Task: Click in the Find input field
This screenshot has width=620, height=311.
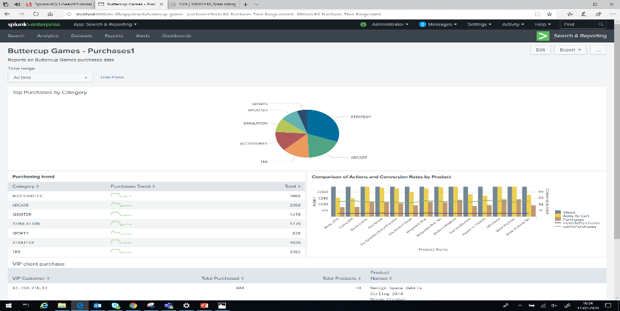Action: [580, 24]
